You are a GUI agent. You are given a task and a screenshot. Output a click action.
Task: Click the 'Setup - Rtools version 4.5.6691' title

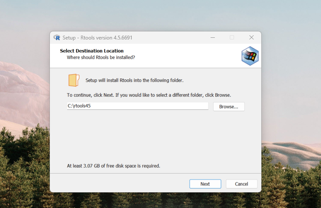click(x=97, y=37)
